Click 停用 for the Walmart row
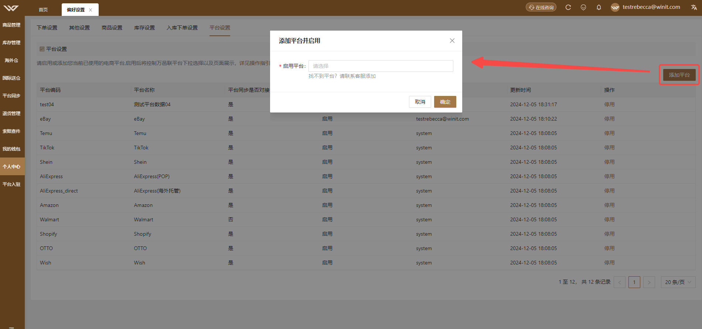Image resolution: width=702 pixels, height=329 pixels. click(609, 219)
